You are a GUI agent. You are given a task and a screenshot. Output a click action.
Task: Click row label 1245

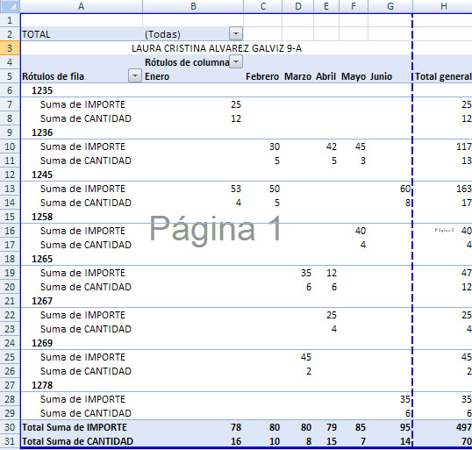42,175
